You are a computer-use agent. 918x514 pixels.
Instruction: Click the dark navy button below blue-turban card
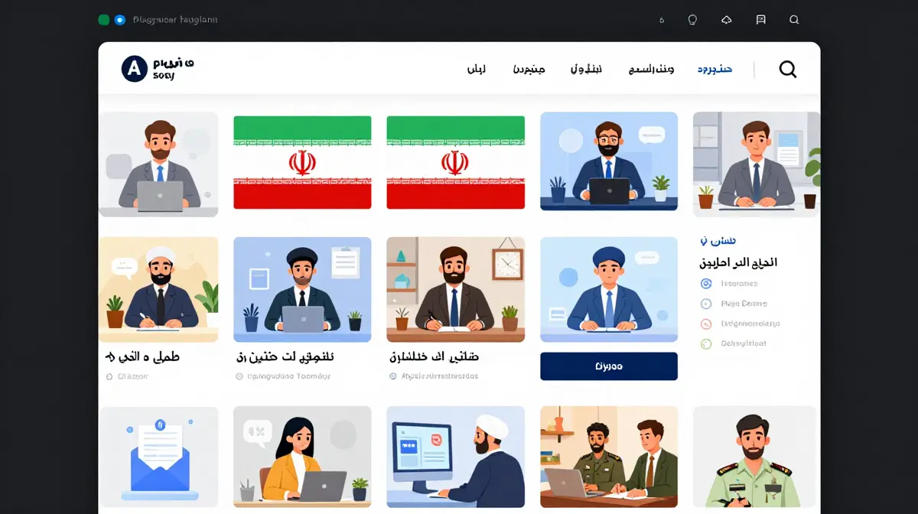[609, 366]
